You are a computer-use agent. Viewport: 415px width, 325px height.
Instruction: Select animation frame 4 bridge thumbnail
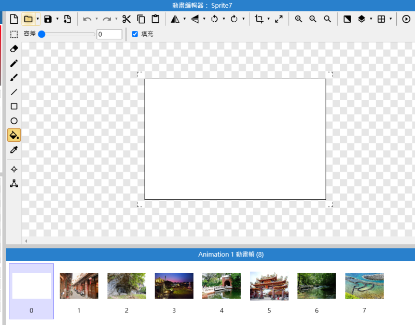[222, 286]
